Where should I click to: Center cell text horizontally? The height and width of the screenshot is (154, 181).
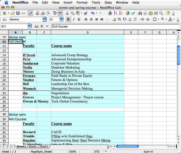click(x=91, y=19)
